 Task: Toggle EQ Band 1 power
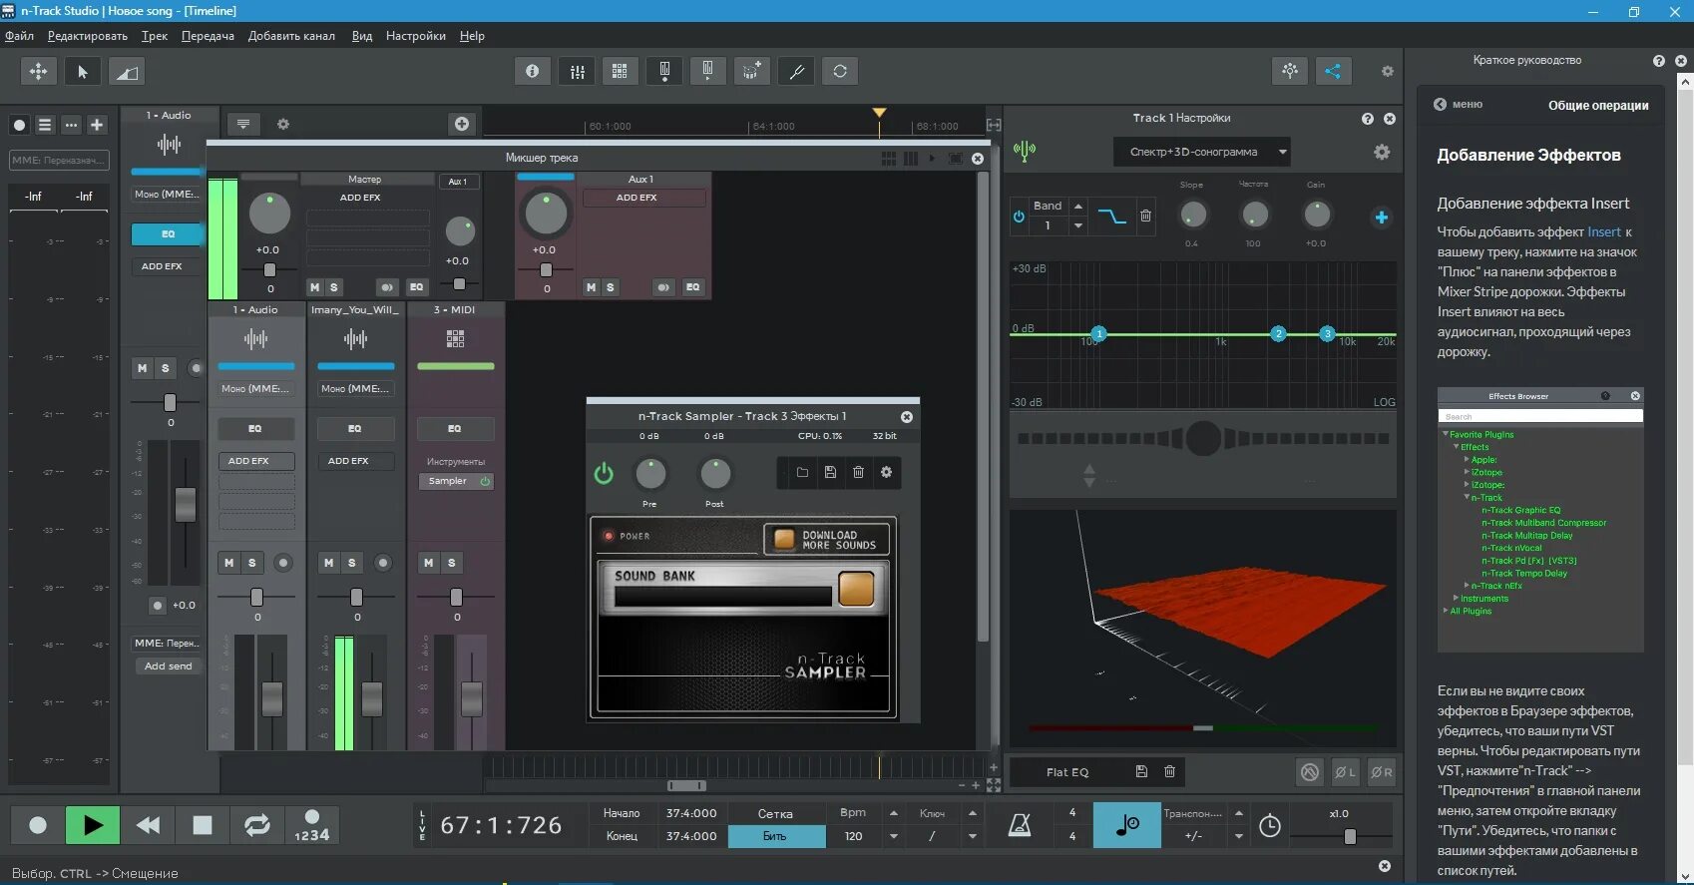(x=1019, y=217)
